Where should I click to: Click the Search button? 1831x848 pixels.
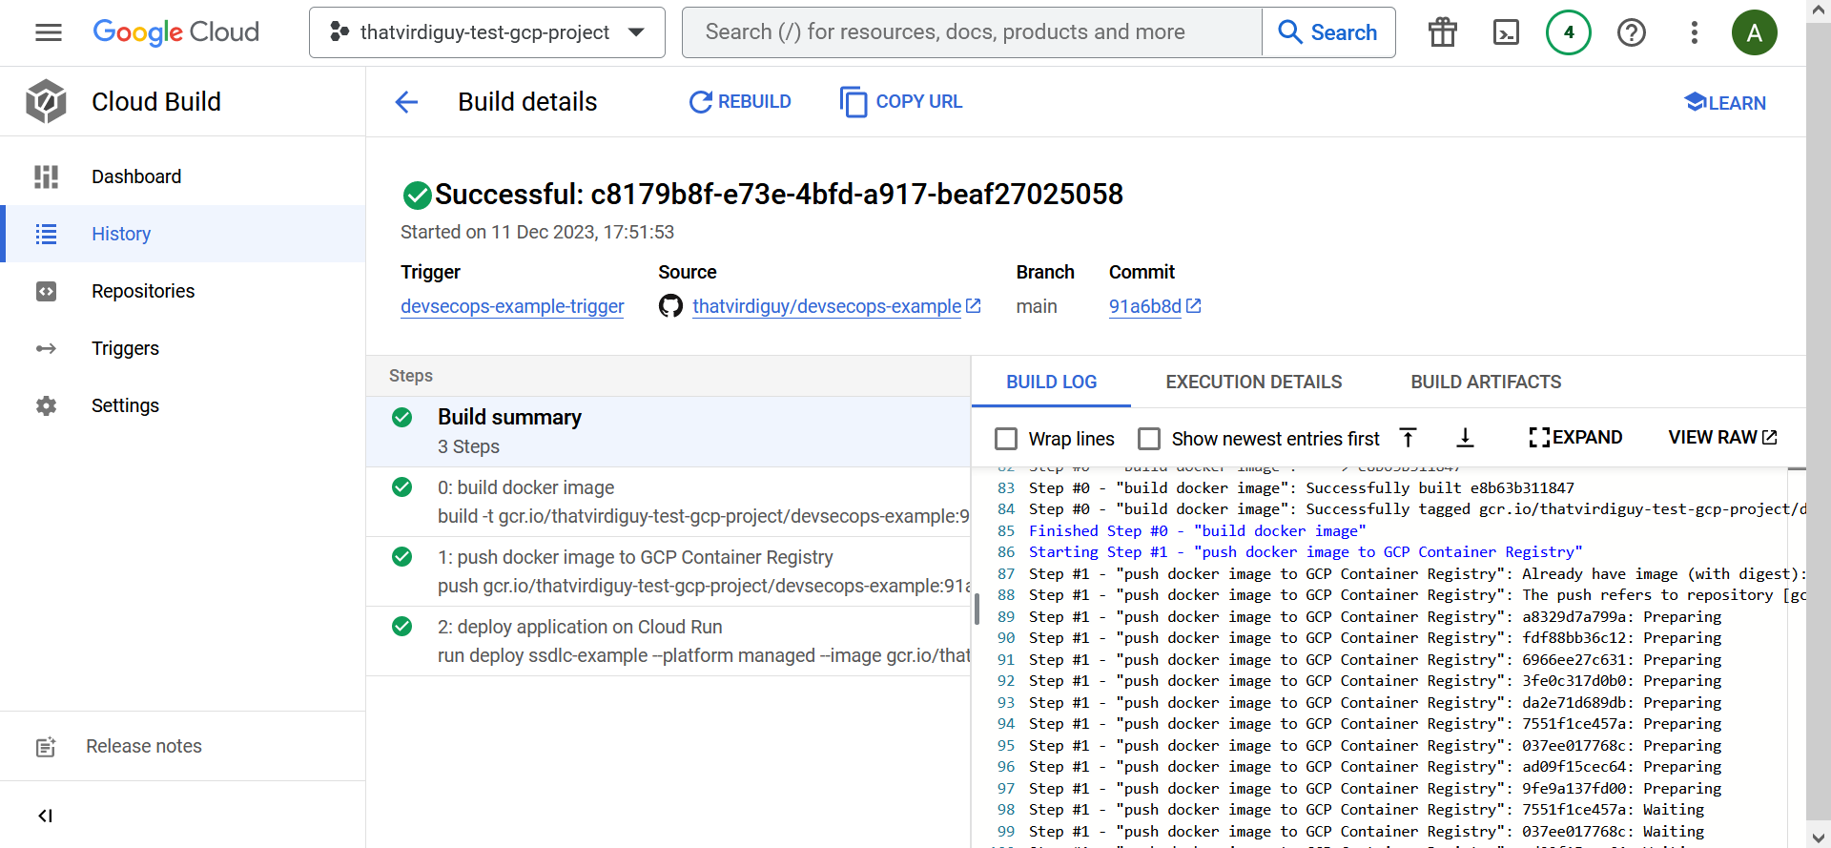coord(1328,32)
